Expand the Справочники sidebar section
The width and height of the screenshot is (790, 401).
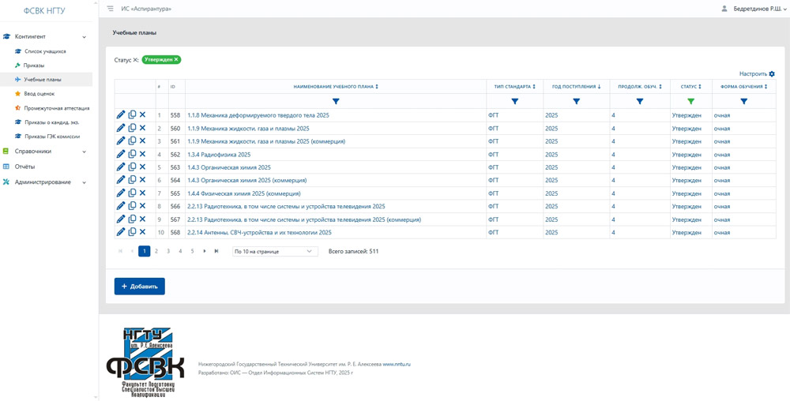pos(85,152)
